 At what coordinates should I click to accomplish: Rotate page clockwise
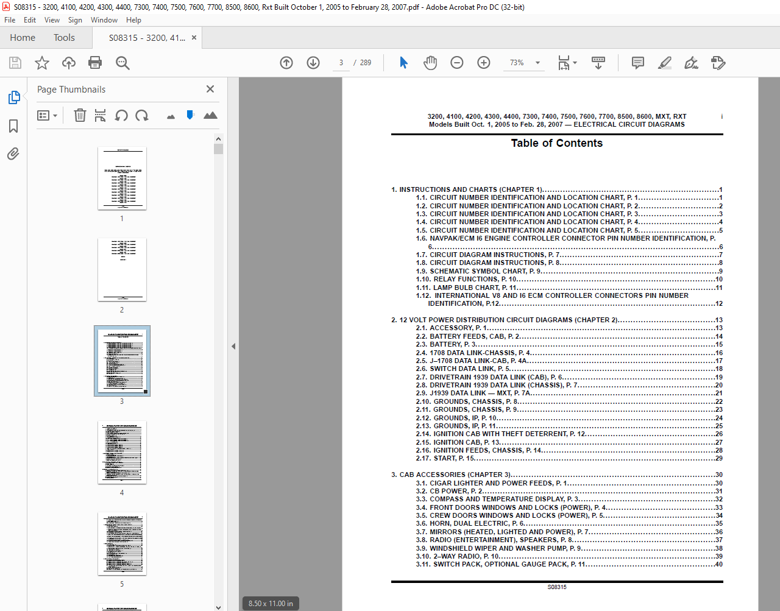pos(142,115)
